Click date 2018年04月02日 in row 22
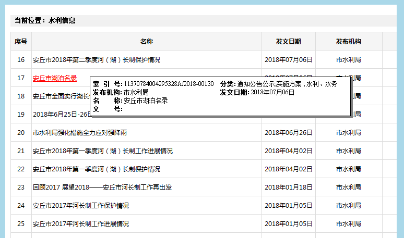 [289, 169]
